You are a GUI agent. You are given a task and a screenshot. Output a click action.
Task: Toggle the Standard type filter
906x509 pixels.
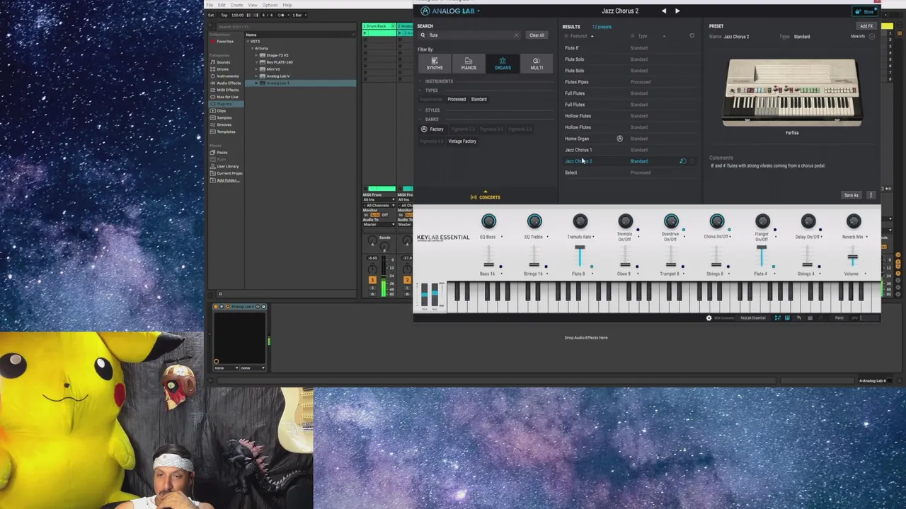(478, 100)
